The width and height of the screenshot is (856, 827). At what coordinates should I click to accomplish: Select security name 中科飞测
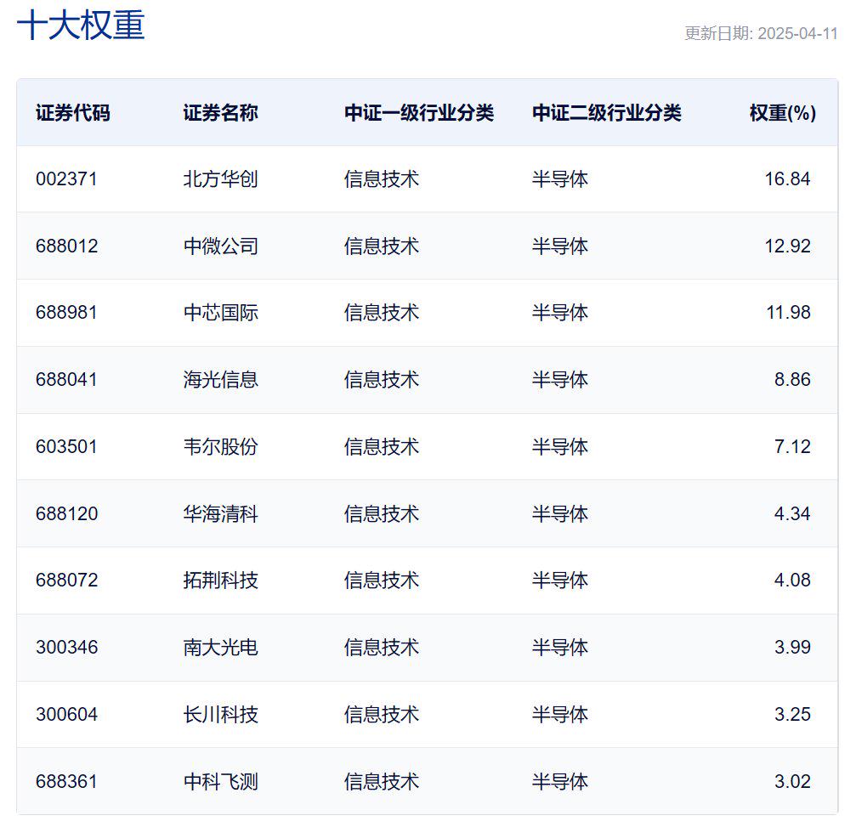point(220,782)
